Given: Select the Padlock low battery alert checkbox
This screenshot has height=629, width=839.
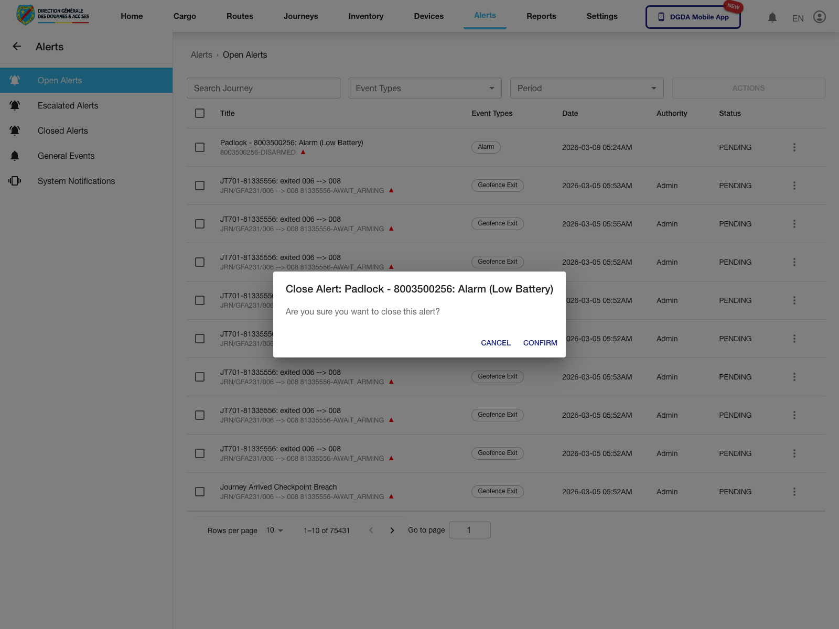Looking at the screenshot, I should click(x=200, y=147).
